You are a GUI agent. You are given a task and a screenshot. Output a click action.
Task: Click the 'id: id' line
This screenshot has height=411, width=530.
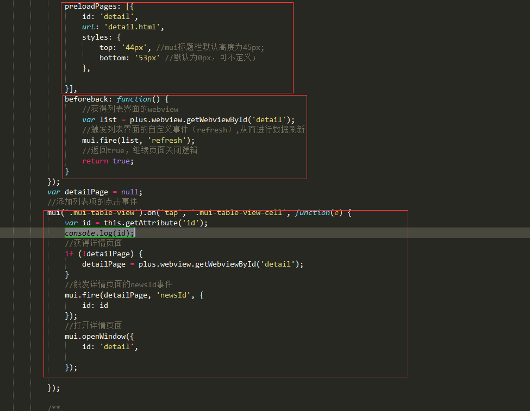point(95,305)
